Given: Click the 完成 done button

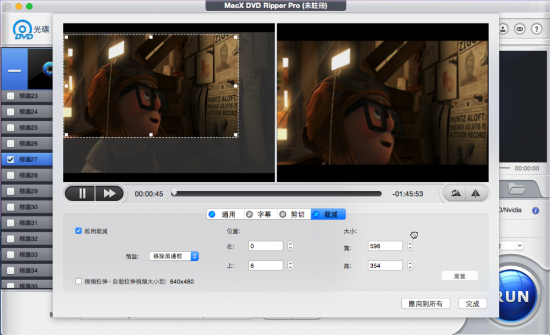Looking at the screenshot, I should tap(472, 304).
